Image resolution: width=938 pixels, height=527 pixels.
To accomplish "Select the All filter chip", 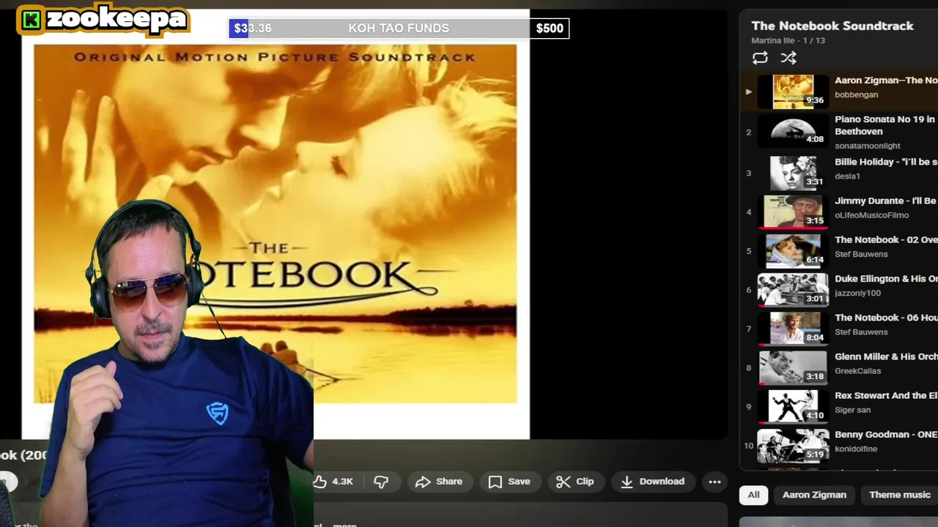I will tap(753, 495).
